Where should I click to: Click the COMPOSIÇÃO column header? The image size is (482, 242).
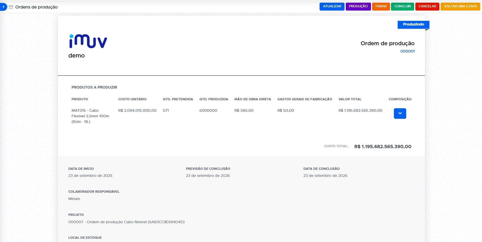click(400, 99)
